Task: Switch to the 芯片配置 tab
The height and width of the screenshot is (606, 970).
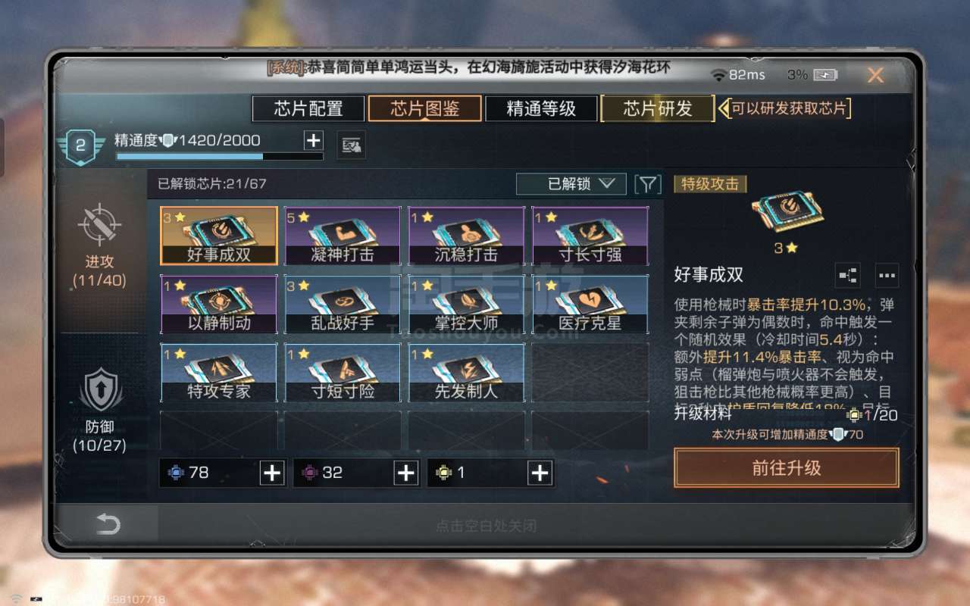Action: coord(308,108)
